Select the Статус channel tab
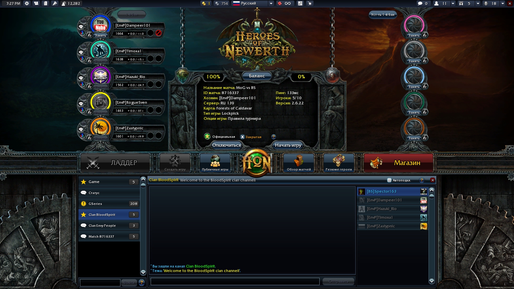The height and width of the screenshot is (289, 514). coord(109,193)
